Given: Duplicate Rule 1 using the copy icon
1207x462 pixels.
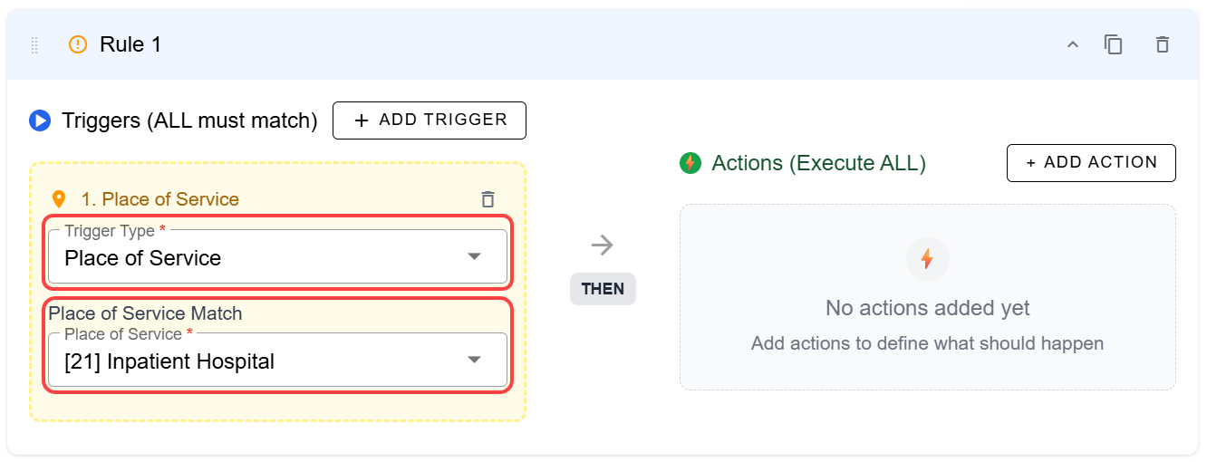Looking at the screenshot, I should [1114, 44].
